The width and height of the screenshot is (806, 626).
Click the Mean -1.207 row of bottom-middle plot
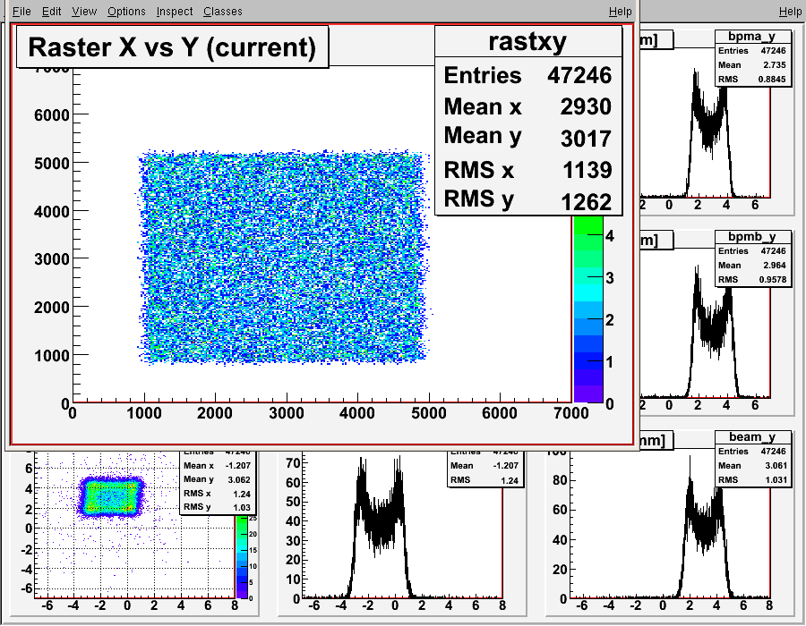pos(485,465)
